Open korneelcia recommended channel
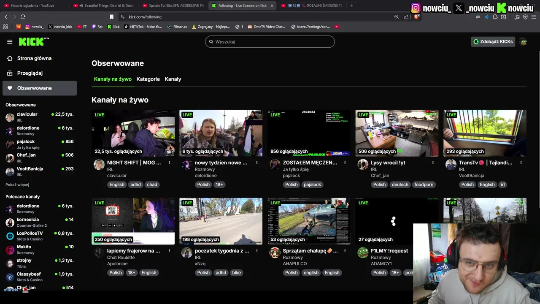Viewport: 540px width, 304px height. click(x=39, y=222)
